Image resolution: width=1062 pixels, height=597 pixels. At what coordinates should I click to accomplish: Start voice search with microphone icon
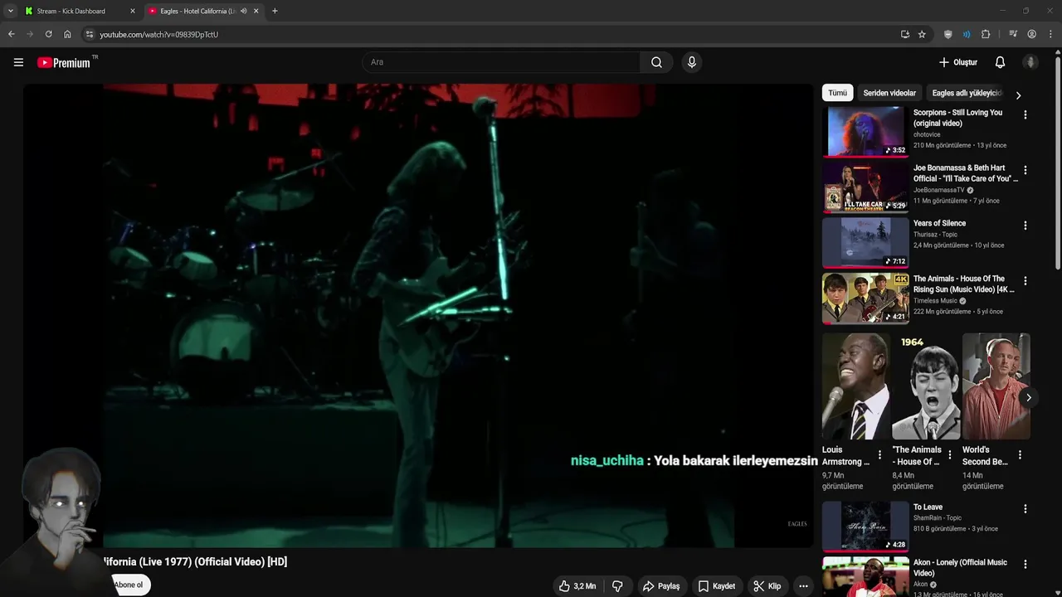point(691,62)
